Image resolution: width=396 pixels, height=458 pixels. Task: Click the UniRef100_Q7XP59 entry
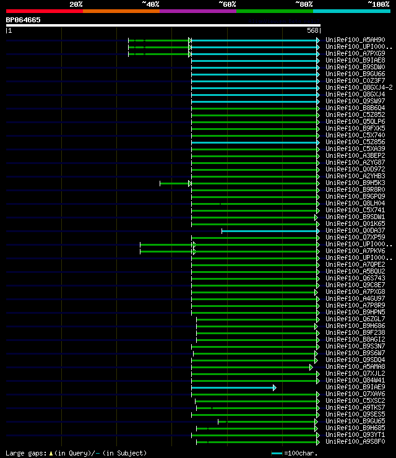tap(355, 238)
